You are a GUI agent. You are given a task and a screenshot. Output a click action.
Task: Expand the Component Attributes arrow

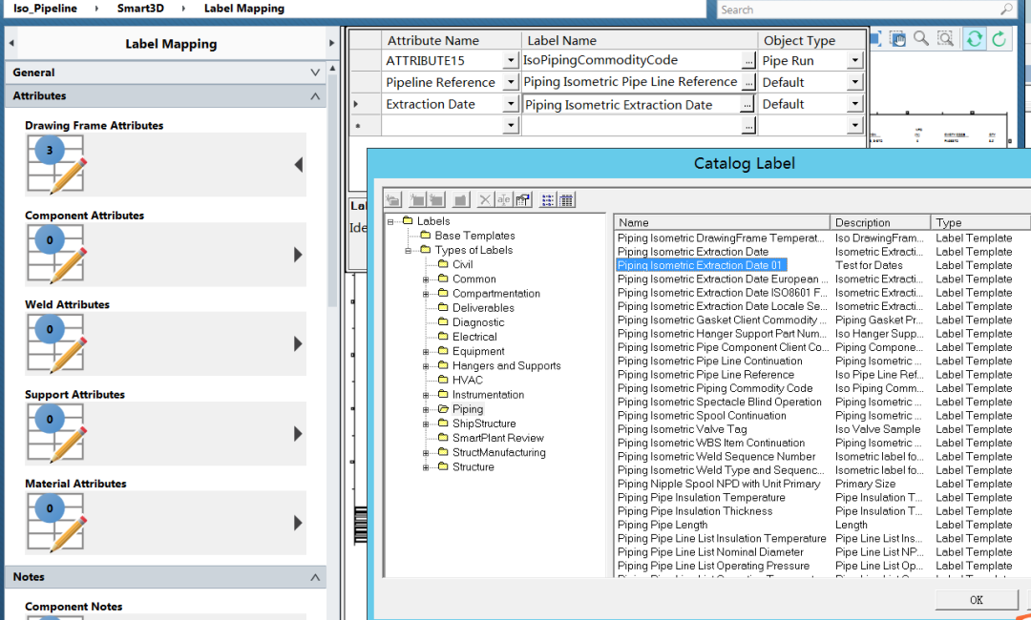[298, 254]
